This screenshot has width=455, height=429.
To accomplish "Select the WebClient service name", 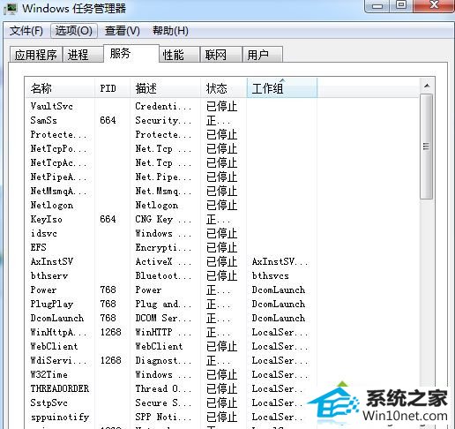I will [54, 346].
